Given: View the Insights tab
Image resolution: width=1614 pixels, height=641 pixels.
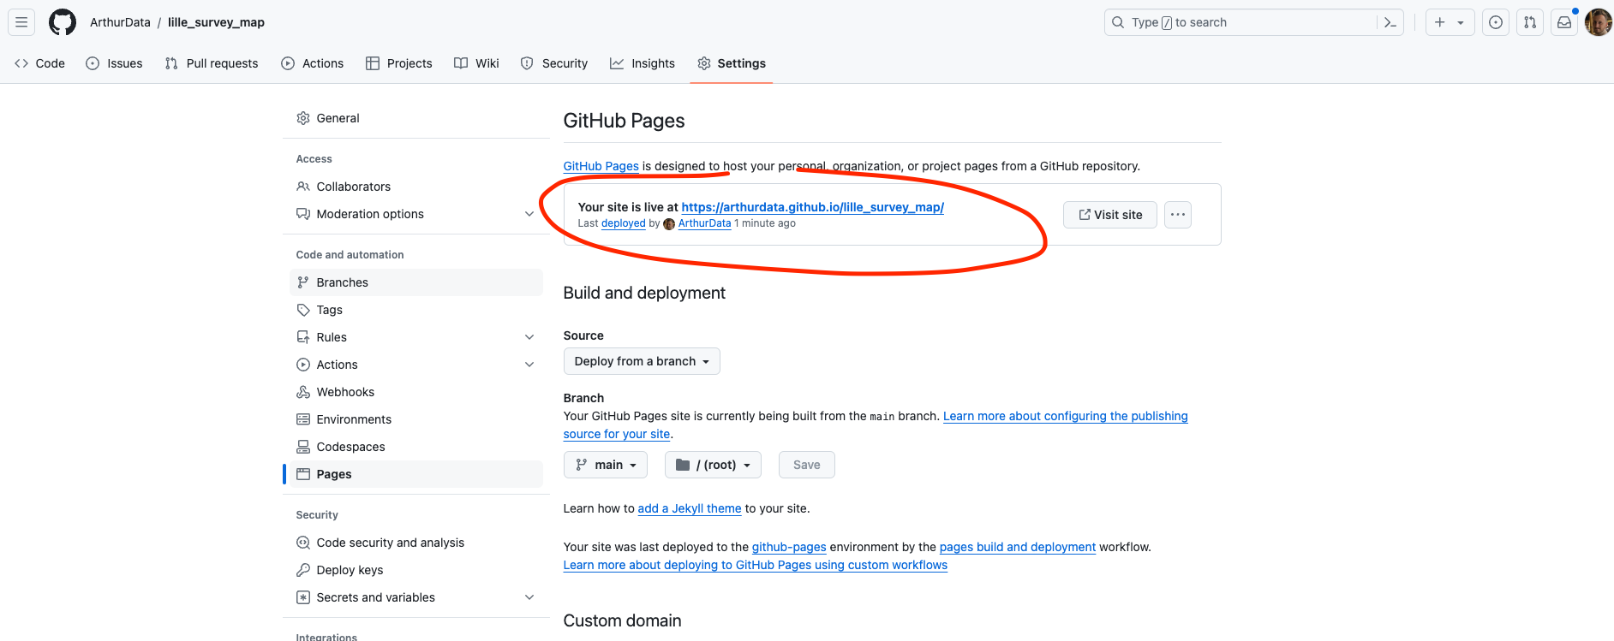Looking at the screenshot, I should (643, 63).
